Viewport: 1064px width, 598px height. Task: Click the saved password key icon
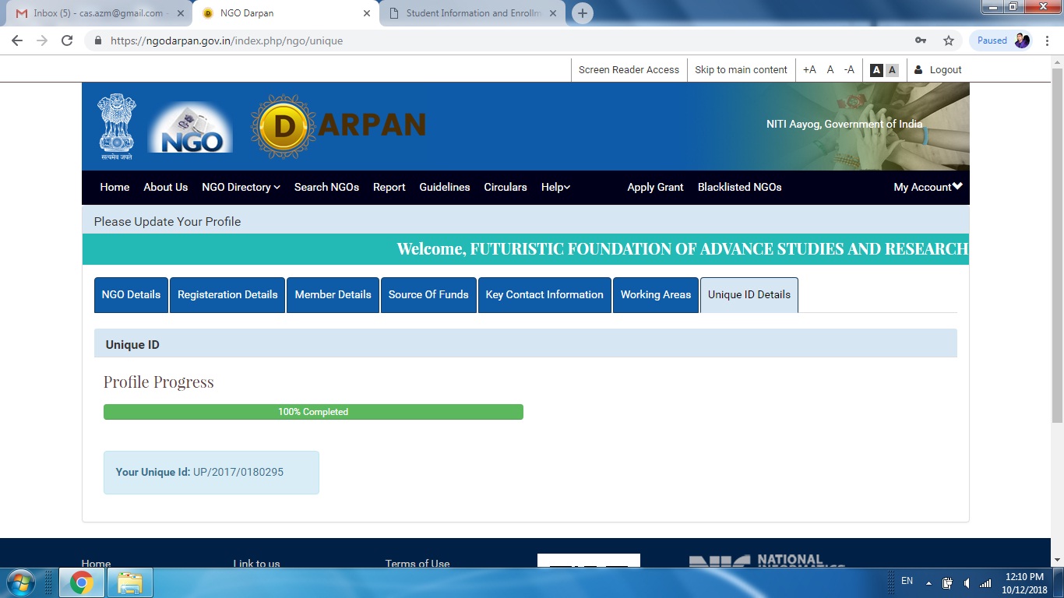click(921, 40)
